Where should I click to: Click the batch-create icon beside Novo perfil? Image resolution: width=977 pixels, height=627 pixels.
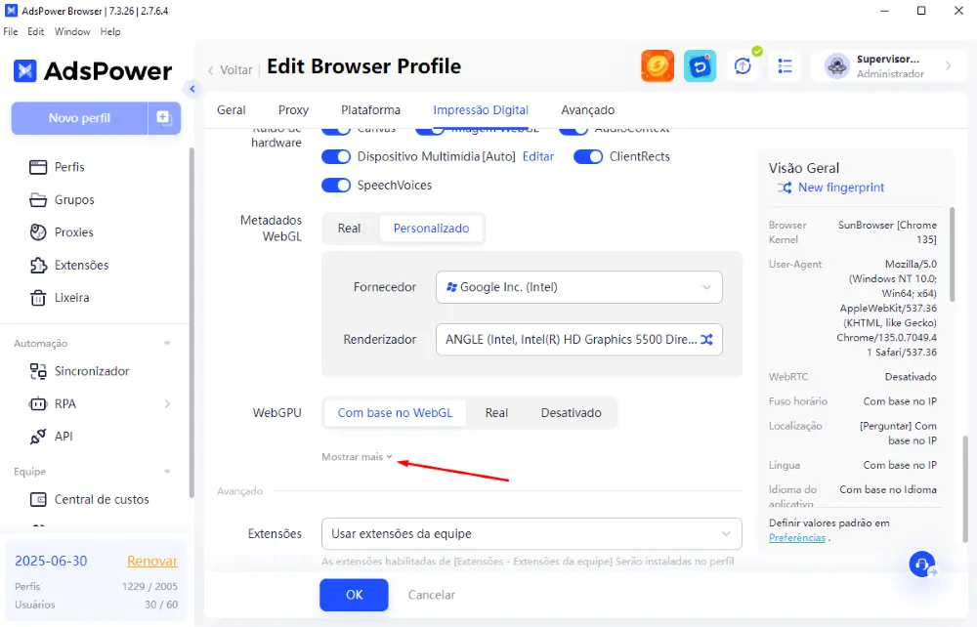tap(164, 117)
